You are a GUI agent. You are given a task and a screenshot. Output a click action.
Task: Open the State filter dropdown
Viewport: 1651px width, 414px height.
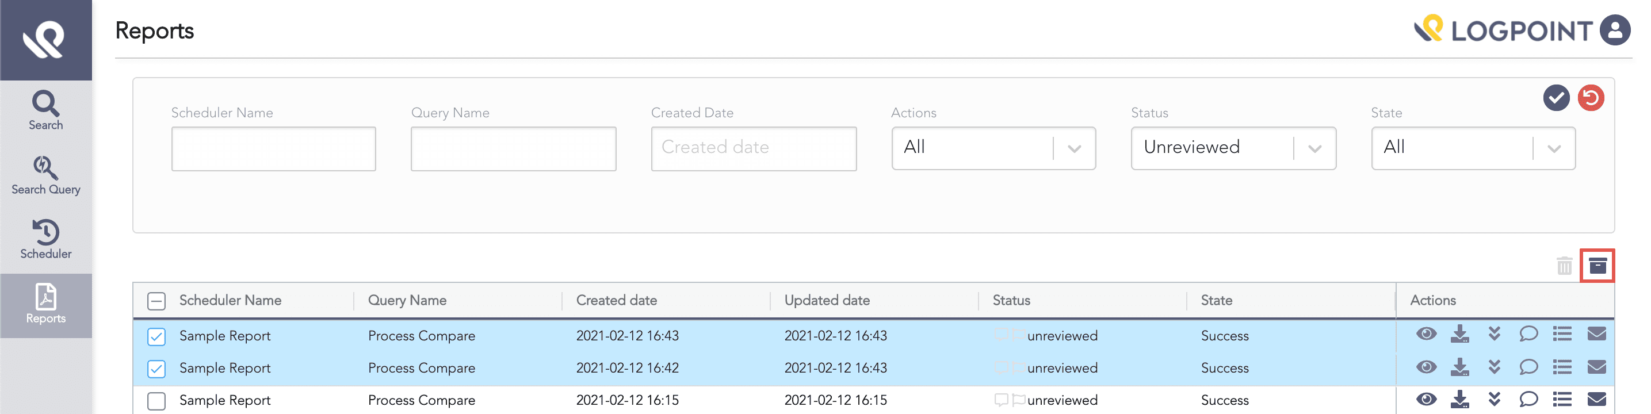1473,148
